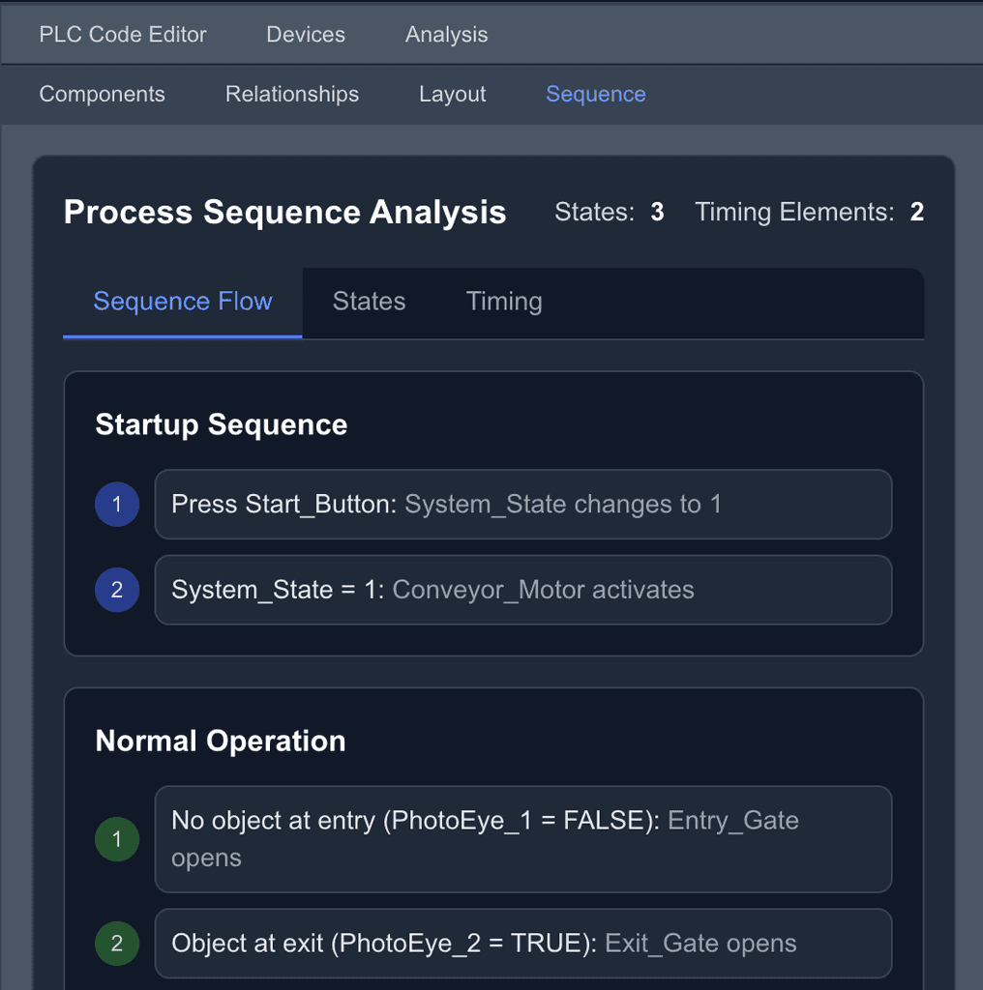Switch to the Timing tab

click(x=503, y=301)
